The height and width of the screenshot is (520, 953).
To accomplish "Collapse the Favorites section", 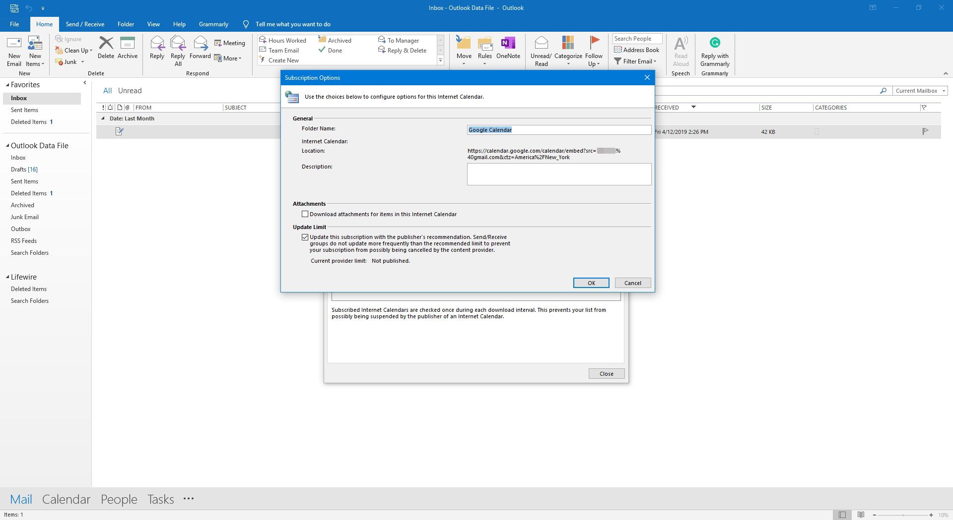I will click(7, 85).
